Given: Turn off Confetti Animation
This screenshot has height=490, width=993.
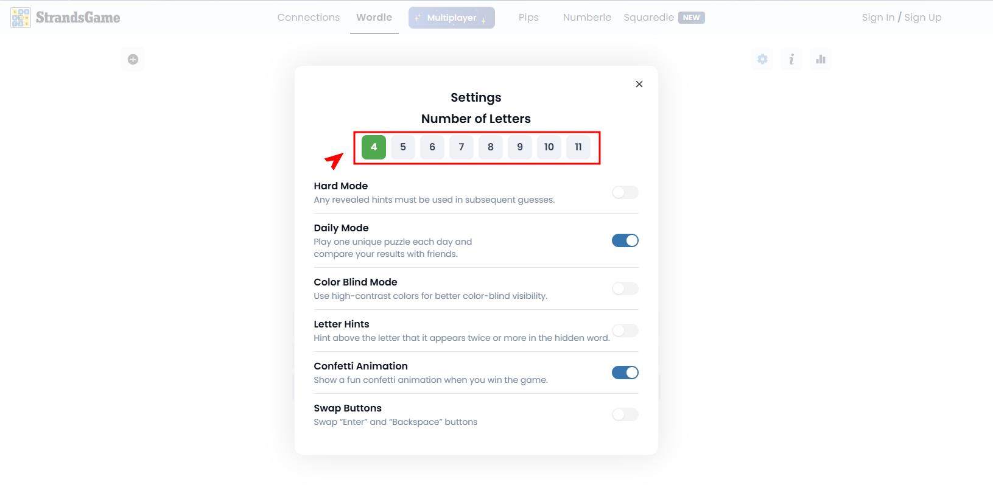Looking at the screenshot, I should click(625, 373).
